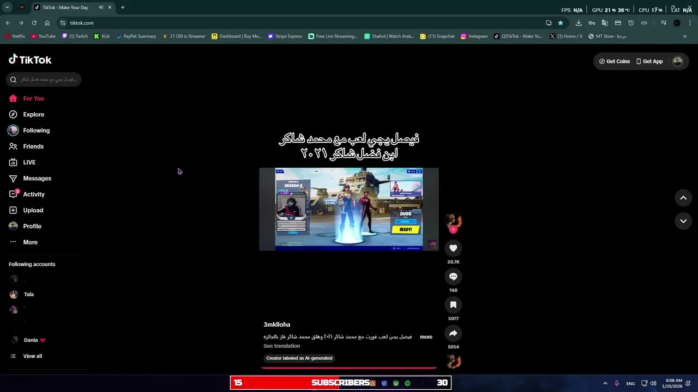Image resolution: width=698 pixels, height=392 pixels.
Task: Open the tab search dropdown arrow
Action: click(x=7, y=8)
